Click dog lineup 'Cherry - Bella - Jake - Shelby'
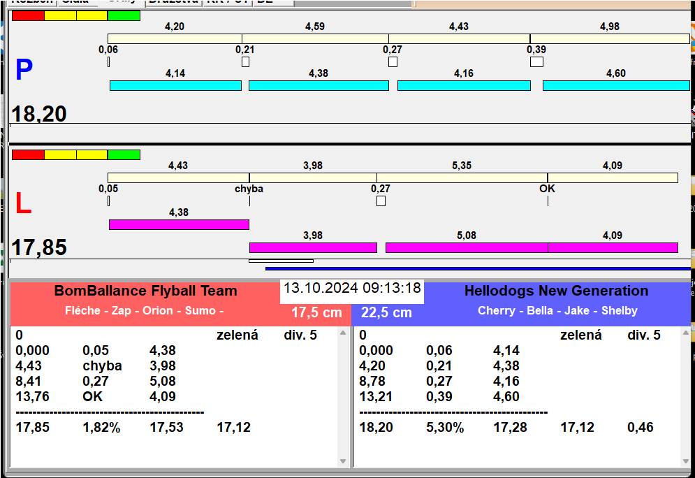This screenshot has width=695, height=478. (557, 310)
